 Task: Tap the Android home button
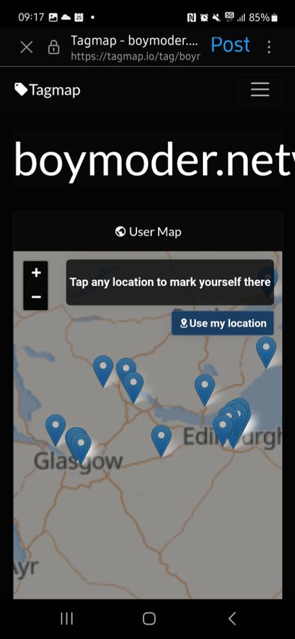(x=149, y=619)
